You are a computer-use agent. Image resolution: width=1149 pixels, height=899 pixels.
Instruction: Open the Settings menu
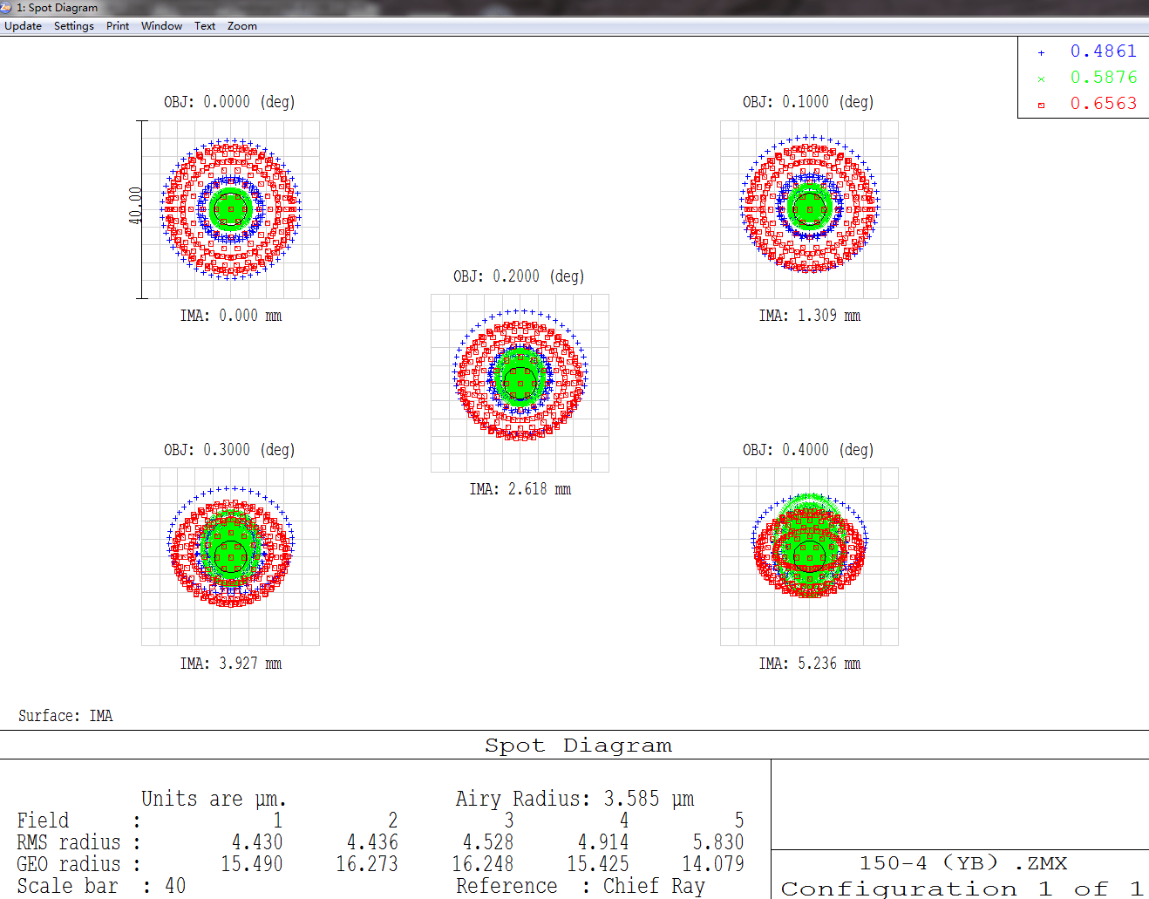pos(73,26)
